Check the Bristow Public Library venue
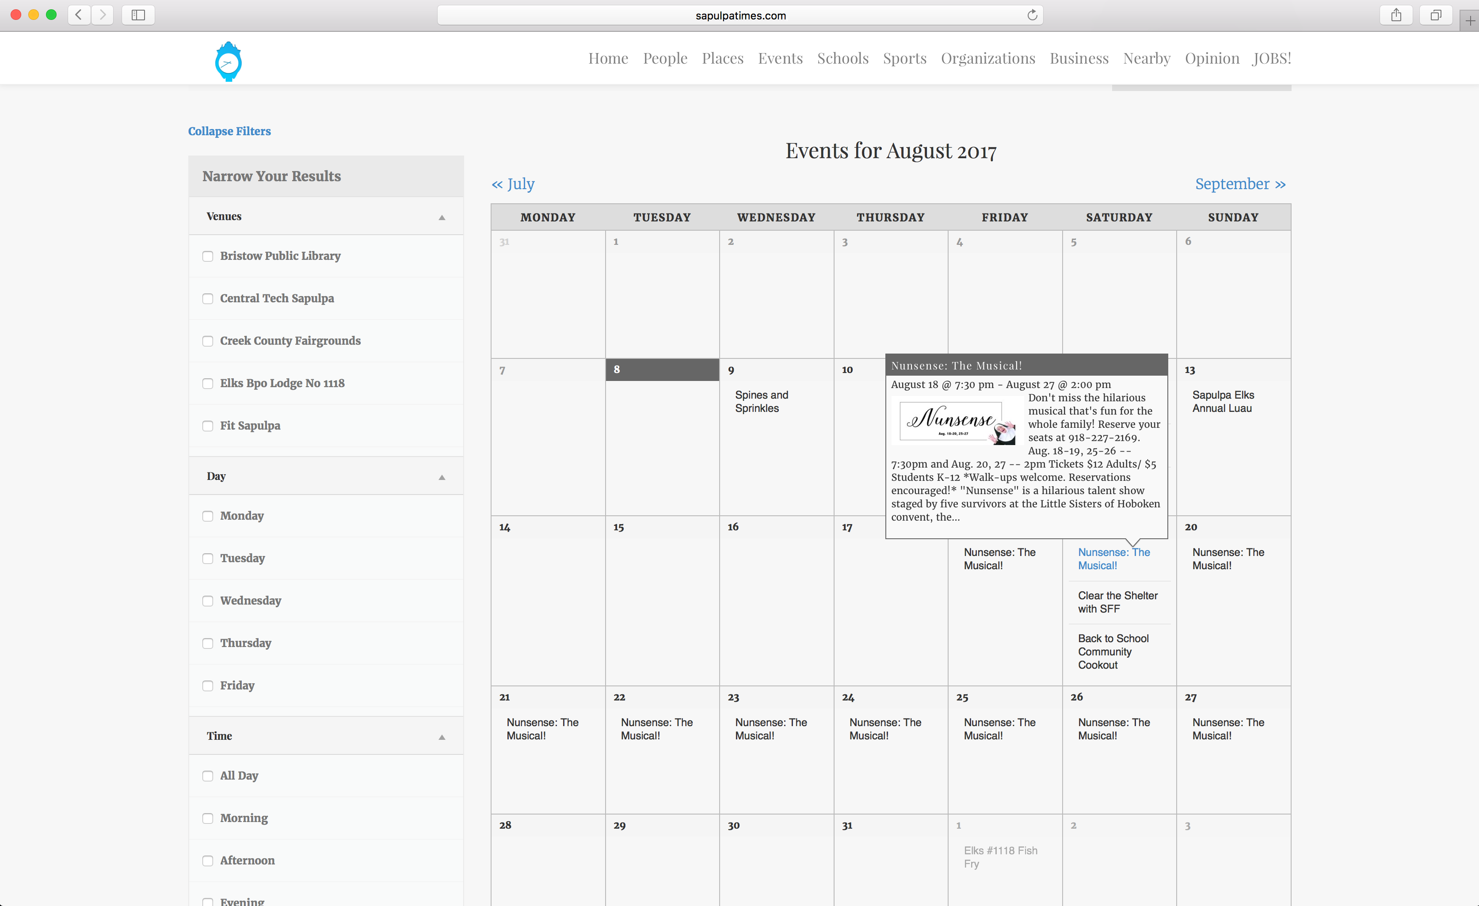The image size is (1479, 906). [x=208, y=256]
